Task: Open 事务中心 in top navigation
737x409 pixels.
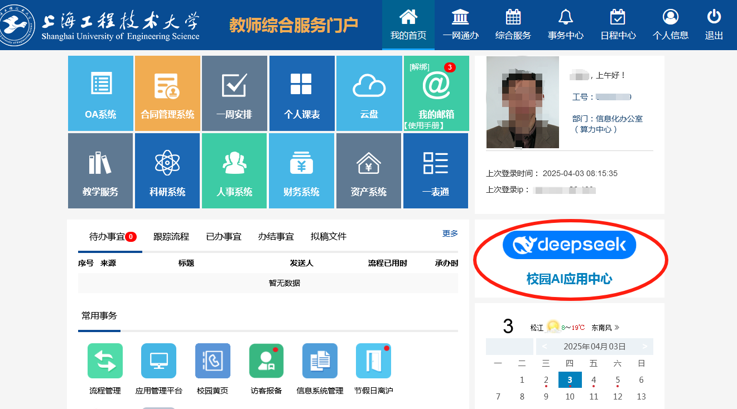Action: (566, 25)
